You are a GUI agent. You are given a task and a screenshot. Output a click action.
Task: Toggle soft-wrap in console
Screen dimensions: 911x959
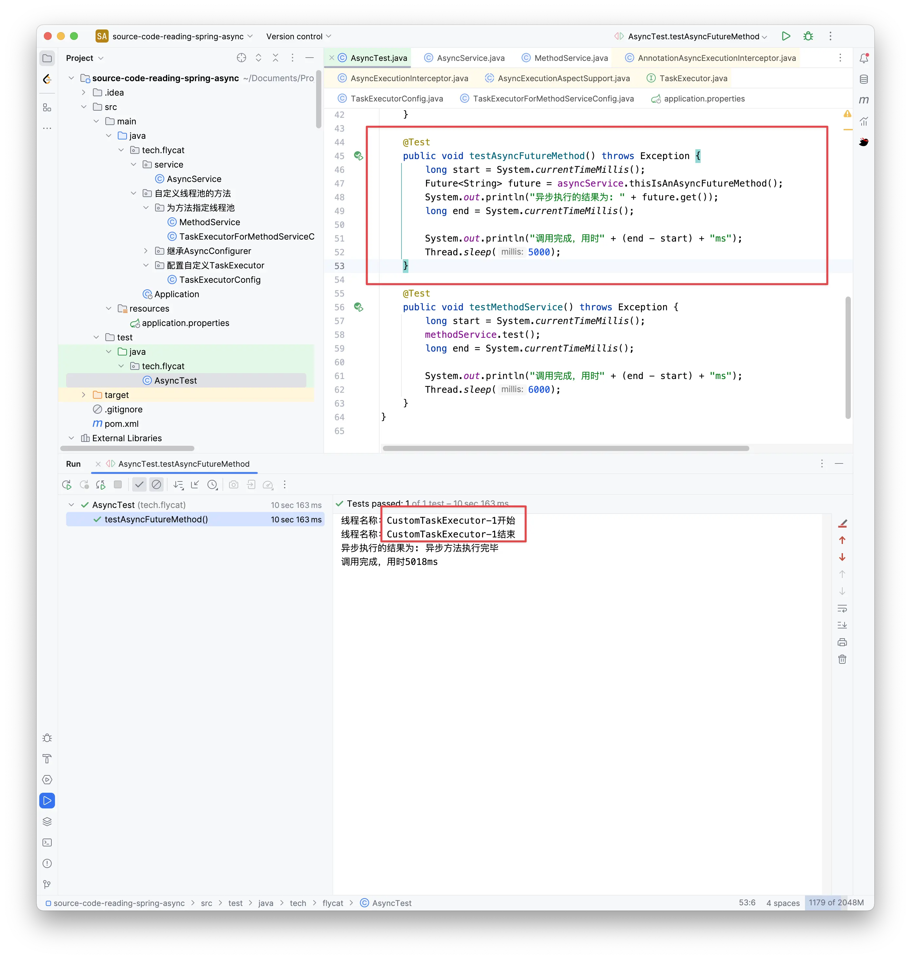click(x=842, y=608)
